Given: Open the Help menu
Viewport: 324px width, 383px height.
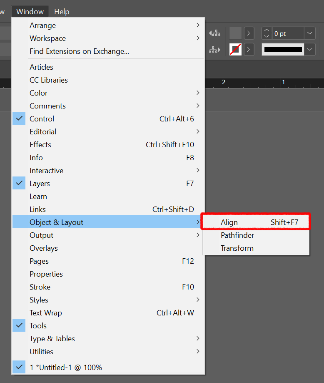Looking at the screenshot, I should (x=62, y=12).
